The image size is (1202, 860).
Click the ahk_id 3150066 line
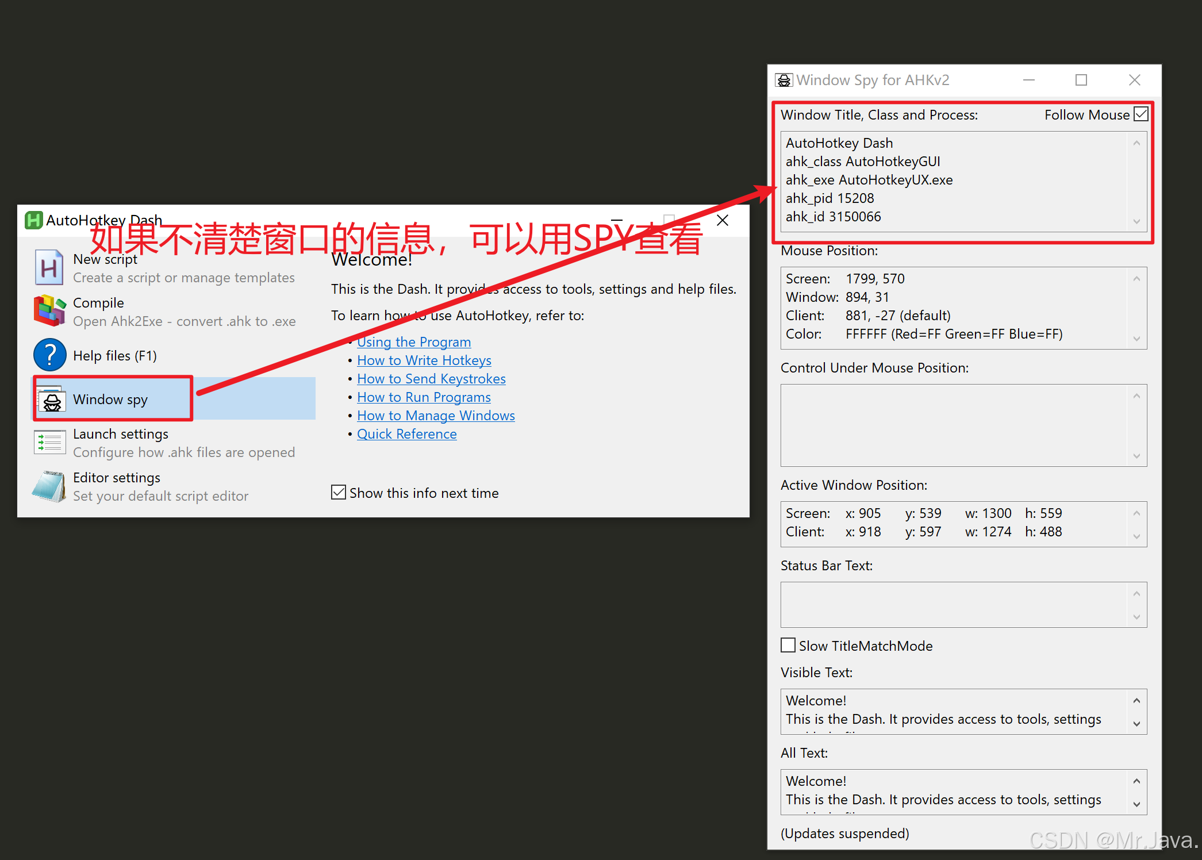point(833,217)
